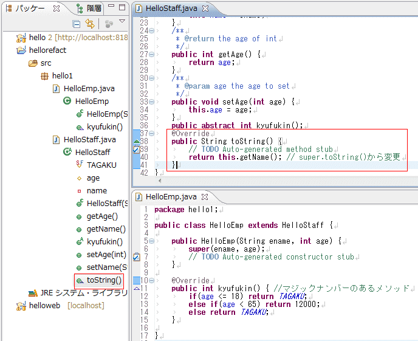The height and width of the screenshot is (341, 418).
Task: Select the helloweb [localhost] project
Action: pyautogui.click(x=60, y=306)
